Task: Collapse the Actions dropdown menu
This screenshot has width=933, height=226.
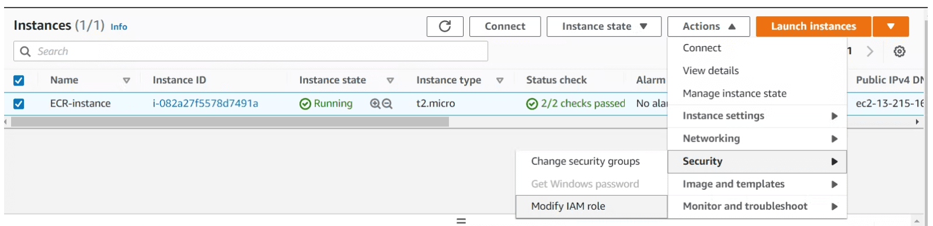Action: pos(709,26)
